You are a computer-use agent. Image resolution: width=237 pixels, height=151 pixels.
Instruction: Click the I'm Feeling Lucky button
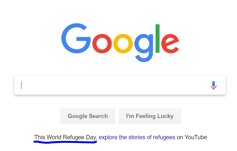click(150, 116)
